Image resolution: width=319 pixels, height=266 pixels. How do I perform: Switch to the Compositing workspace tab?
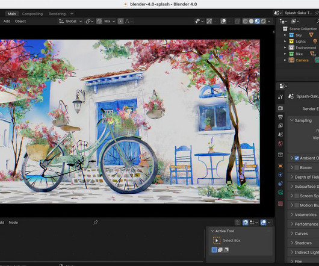click(33, 14)
